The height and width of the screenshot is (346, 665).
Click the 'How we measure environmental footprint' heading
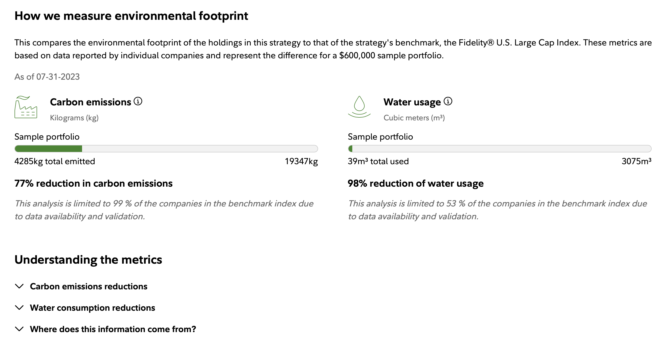pos(131,16)
